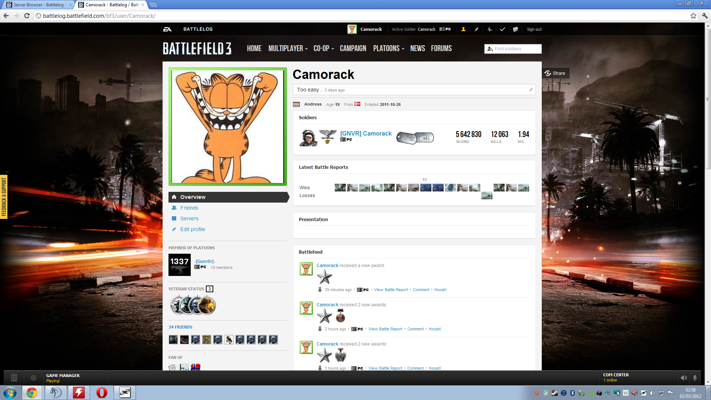The height and width of the screenshot is (400, 711).
Task: Open the Com Center panel
Action: click(x=616, y=377)
